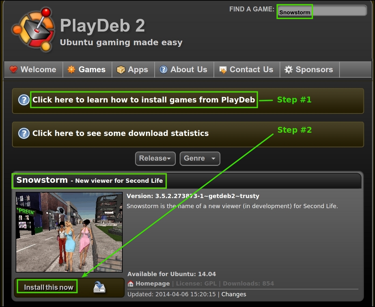Click the Version 3.5.2.273873-1~getdeb2~trusty text
The image size is (375, 307).
click(193, 196)
